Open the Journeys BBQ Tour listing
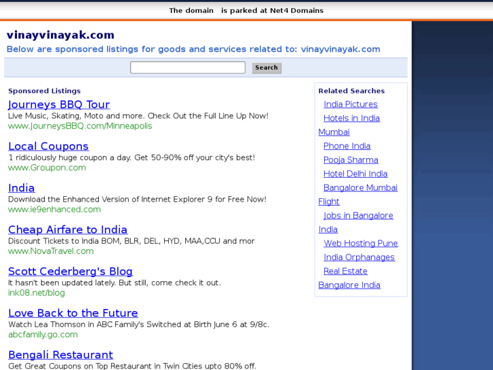 click(x=59, y=105)
